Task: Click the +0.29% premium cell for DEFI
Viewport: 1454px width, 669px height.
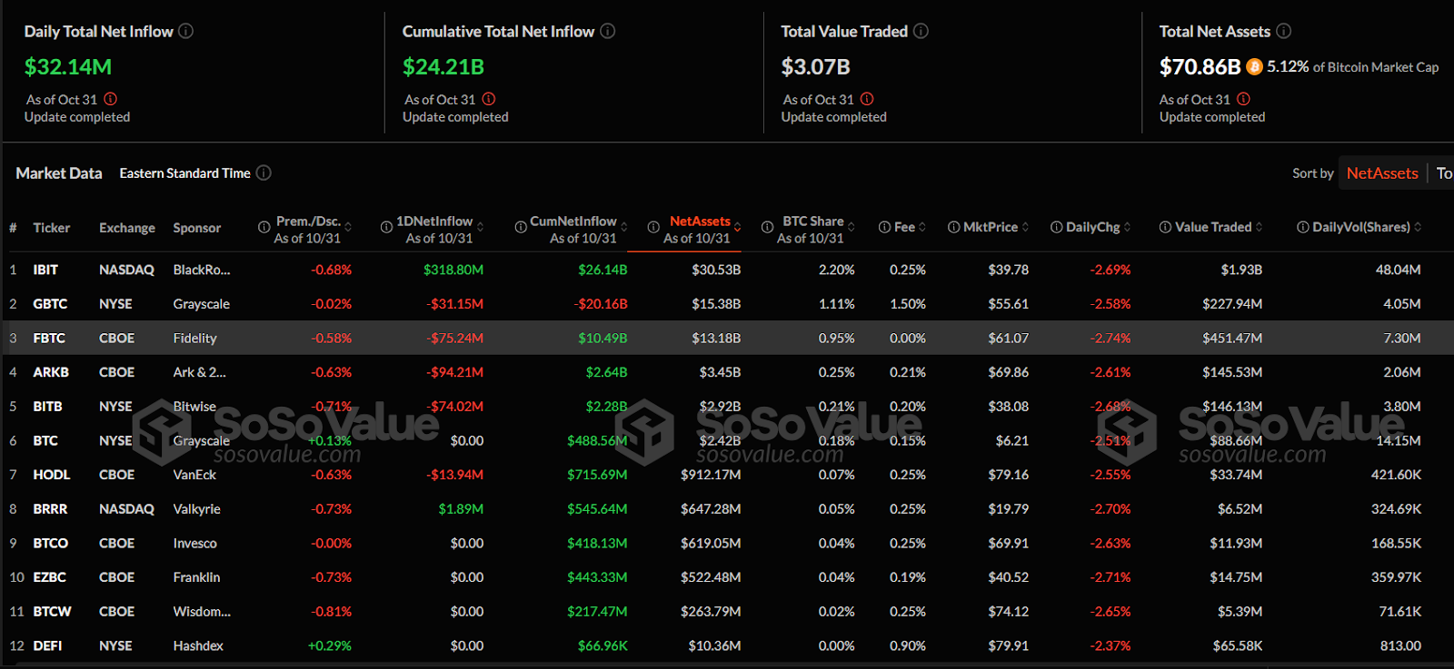Action: (x=330, y=645)
